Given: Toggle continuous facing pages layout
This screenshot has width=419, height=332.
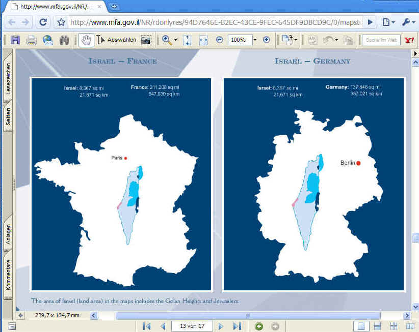Looking at the screenshot, I should [x=409, y=326].
